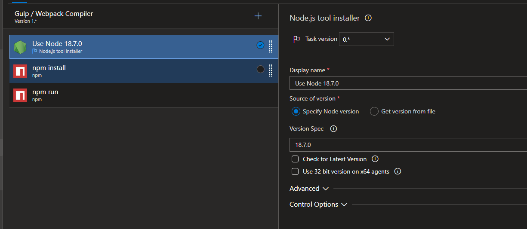Select the npm install task row
This screenshot has width=527, height=229.
(144, 71)
